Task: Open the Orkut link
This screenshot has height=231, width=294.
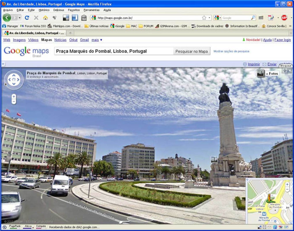Action: (73, 40)
